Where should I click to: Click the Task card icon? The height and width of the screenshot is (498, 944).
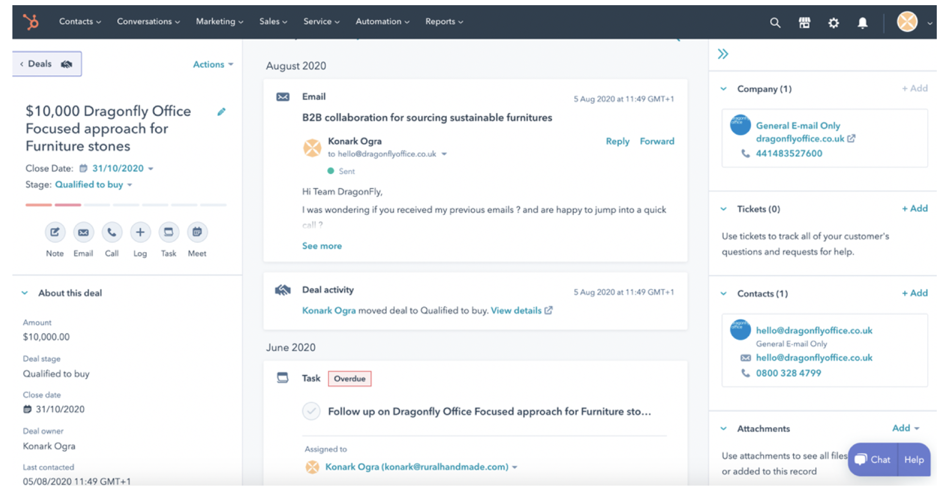[282, 378]
